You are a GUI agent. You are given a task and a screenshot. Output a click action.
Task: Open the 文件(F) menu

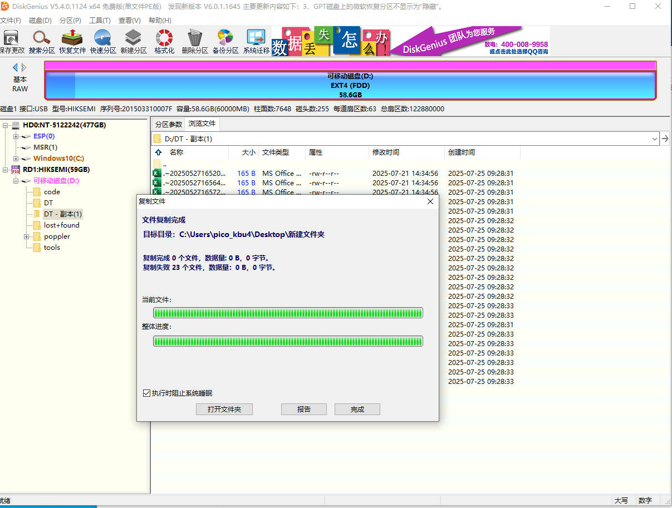(10, 20)
